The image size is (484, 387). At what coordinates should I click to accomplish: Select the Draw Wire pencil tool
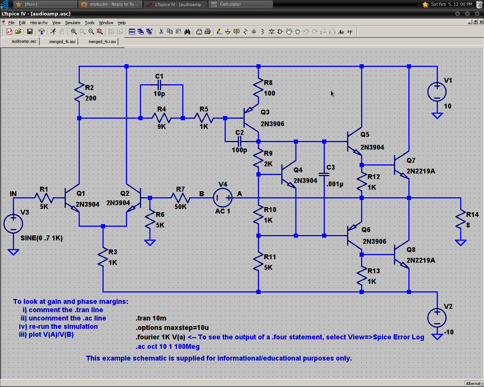pyautogui.click(x=219, y=32)
